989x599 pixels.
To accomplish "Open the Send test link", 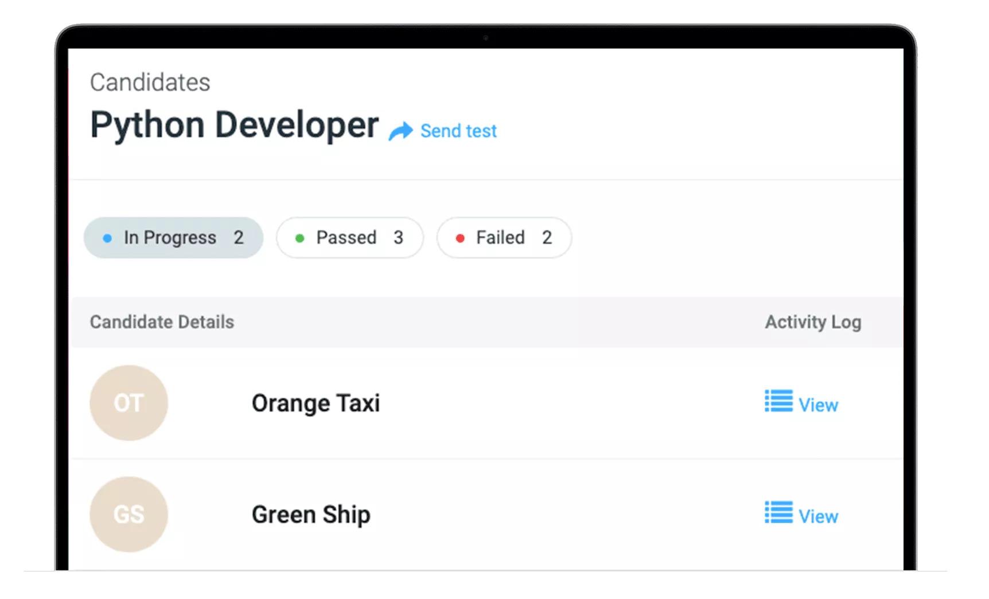I will click(x=458, y=131).
